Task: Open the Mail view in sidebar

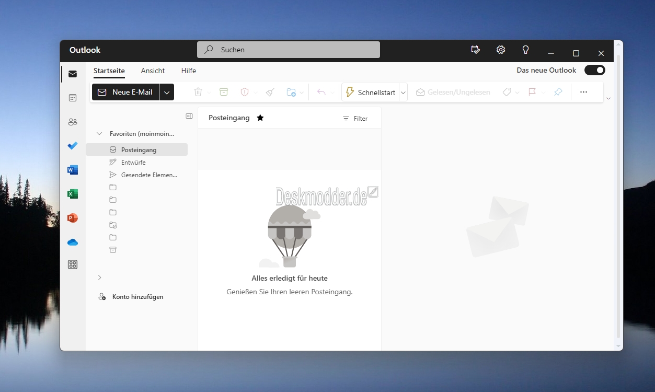Action: pyautogui.click(x=73, y=74)
